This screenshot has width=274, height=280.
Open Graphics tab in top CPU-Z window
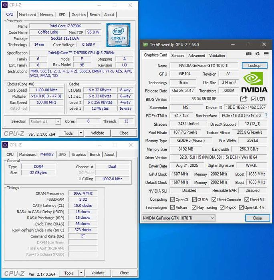point(79,15)
